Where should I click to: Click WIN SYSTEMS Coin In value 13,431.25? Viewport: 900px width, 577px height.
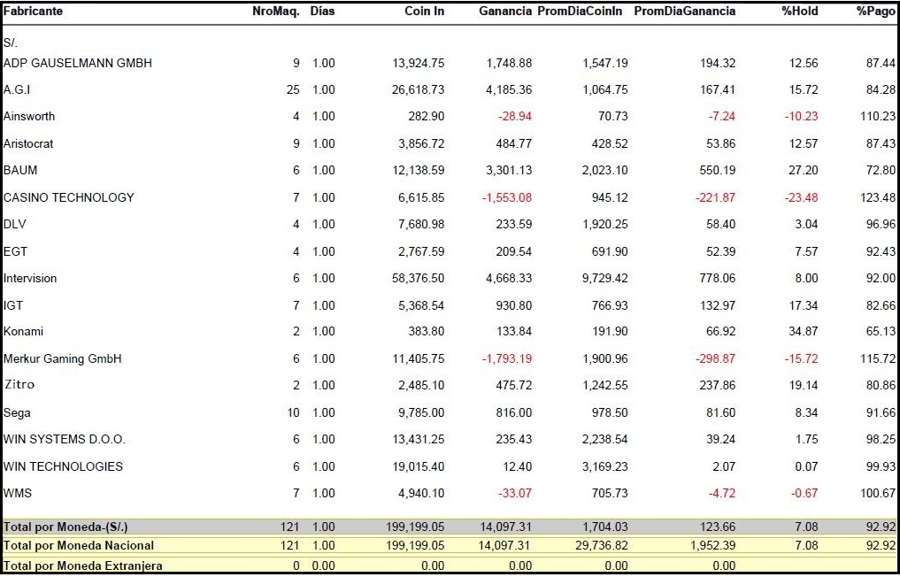pos(419,439)
